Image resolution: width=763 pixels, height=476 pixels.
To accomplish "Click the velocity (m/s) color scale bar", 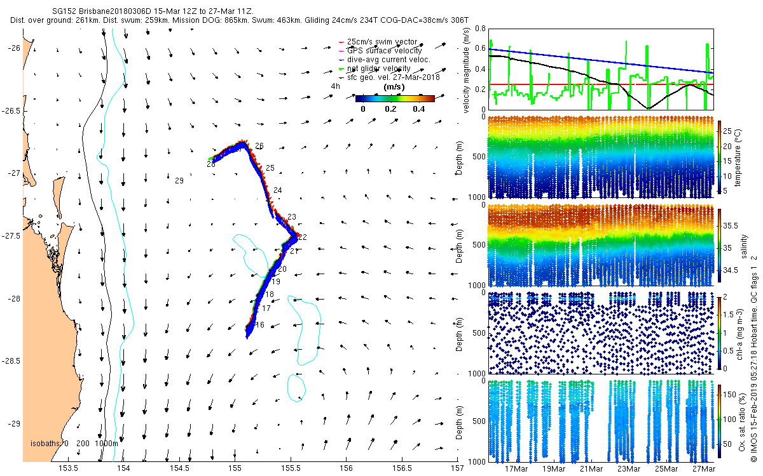I will (395, 98).
